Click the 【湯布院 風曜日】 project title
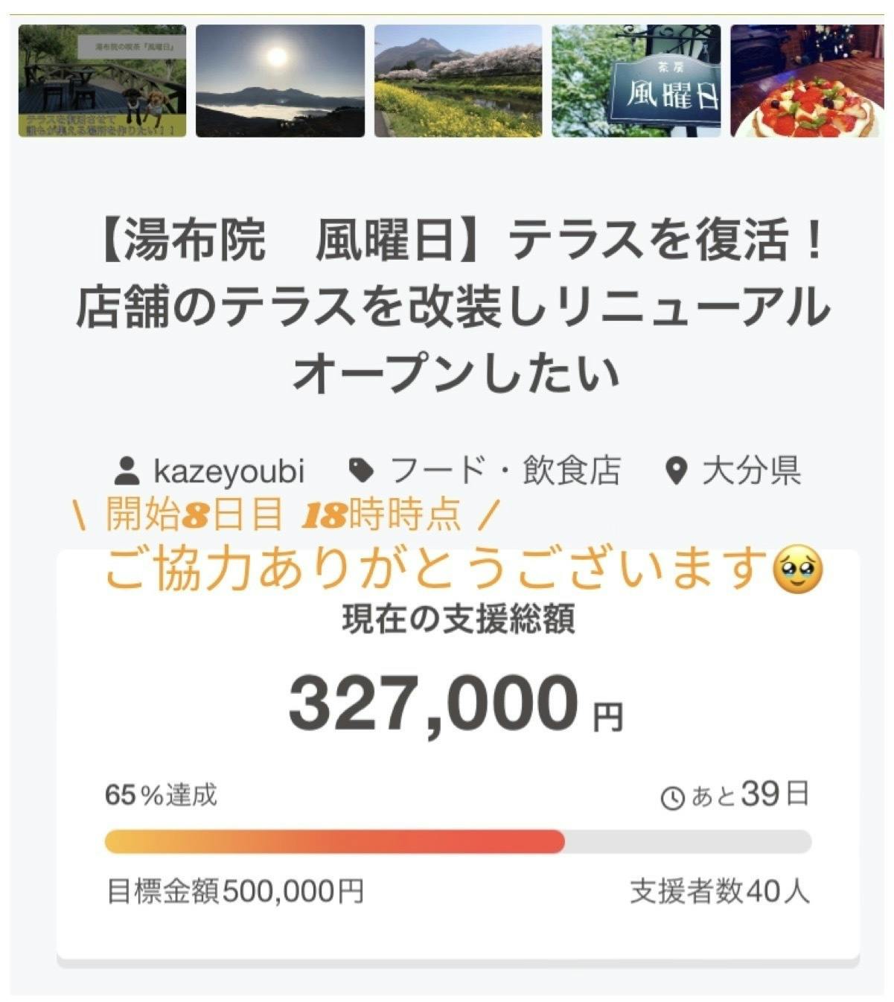The width and height of the screenshot is (894, 1002). click(453, 307)
